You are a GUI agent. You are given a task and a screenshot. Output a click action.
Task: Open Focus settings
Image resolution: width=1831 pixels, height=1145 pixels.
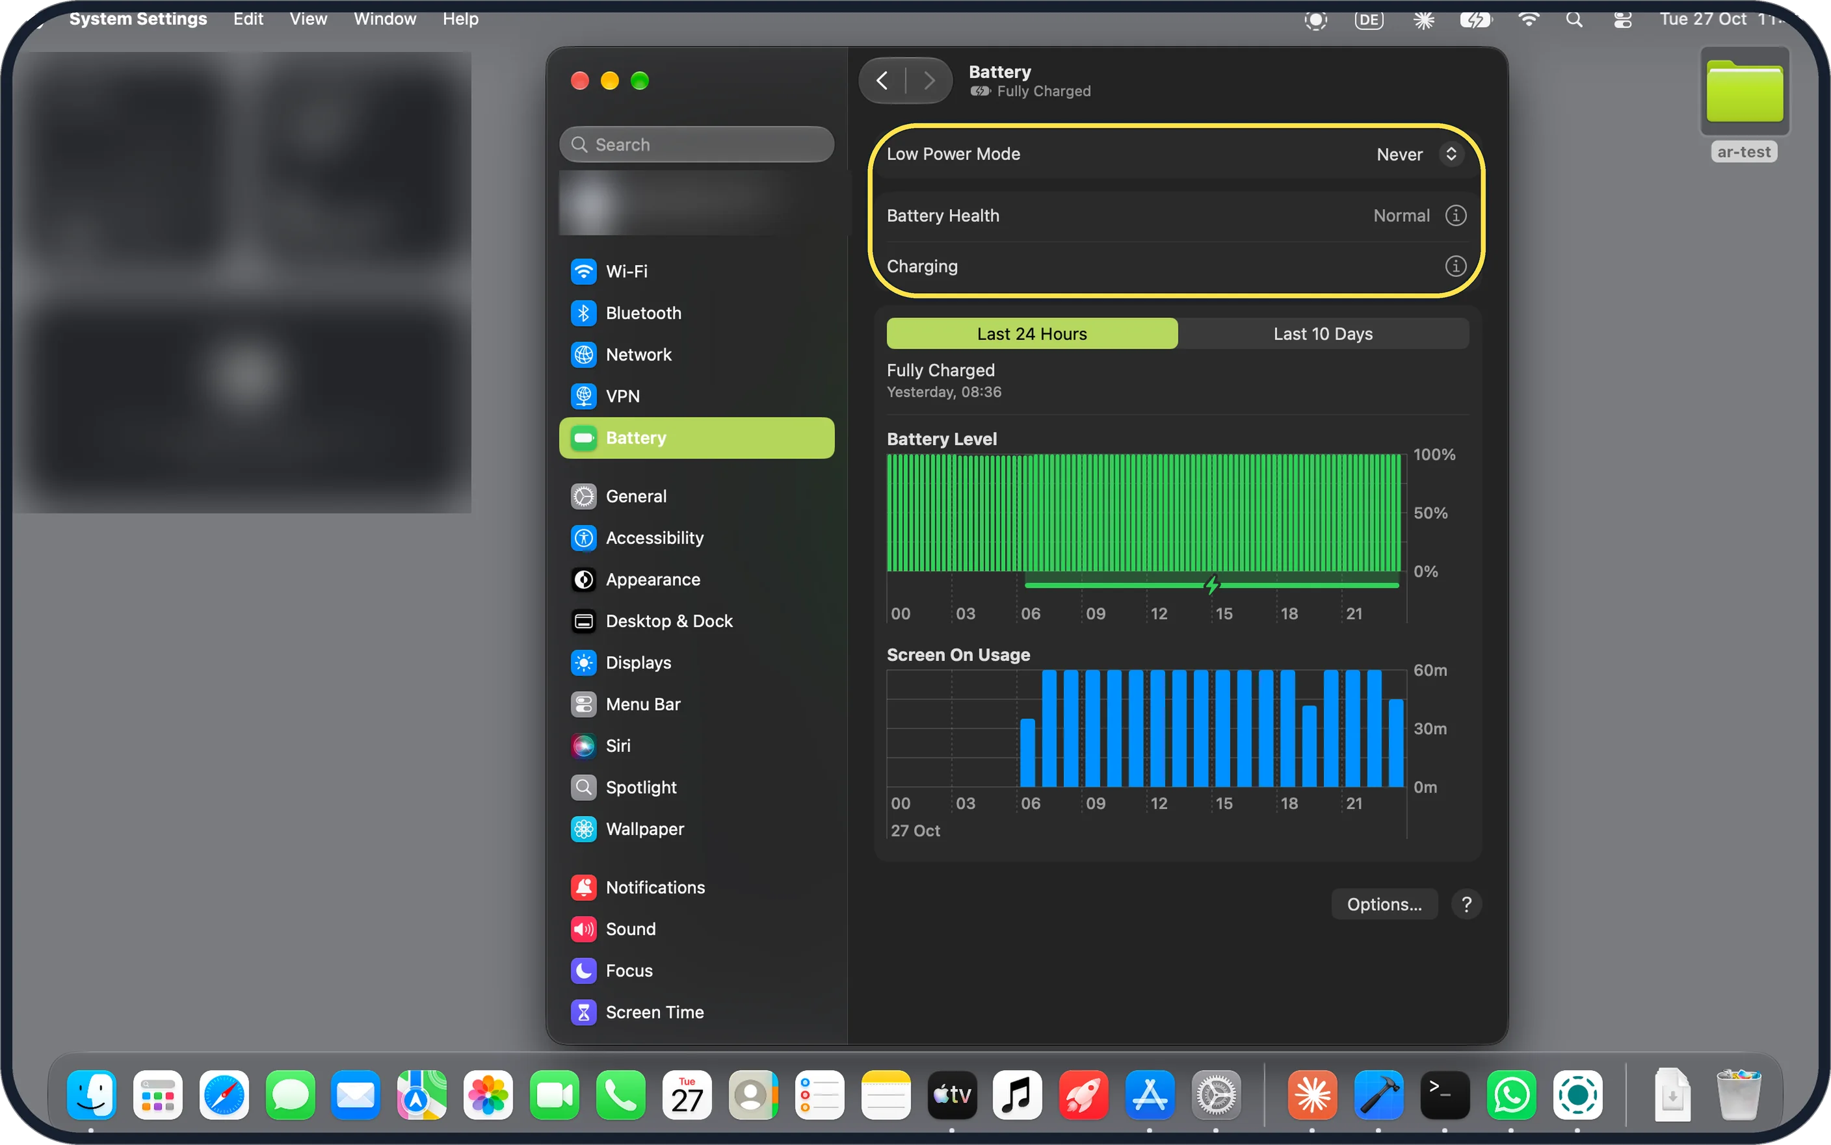[x=696, y=971]
